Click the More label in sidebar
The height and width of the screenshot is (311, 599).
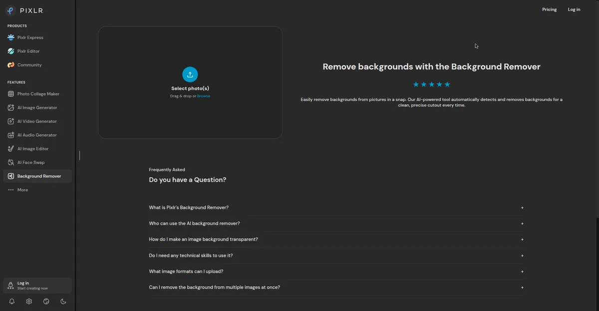[x=23, y=190]
